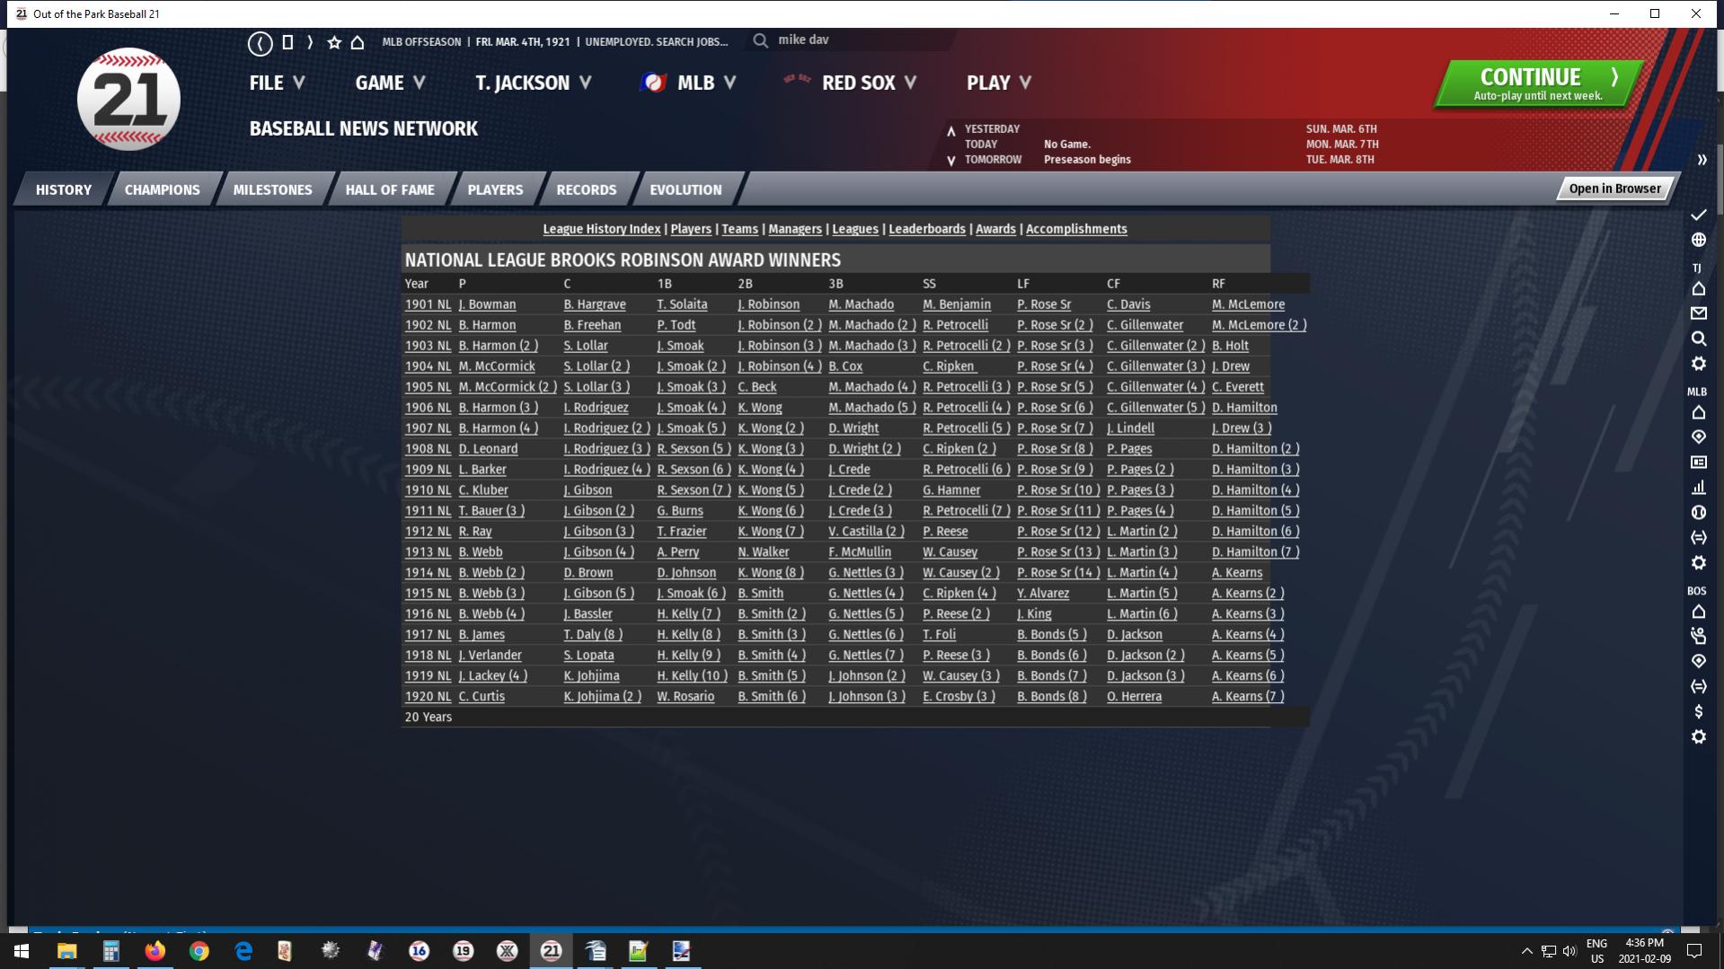Open MLB statistics bar chart icon
This screenshot has width=1724, height=969.
(x=1698, y=488)
